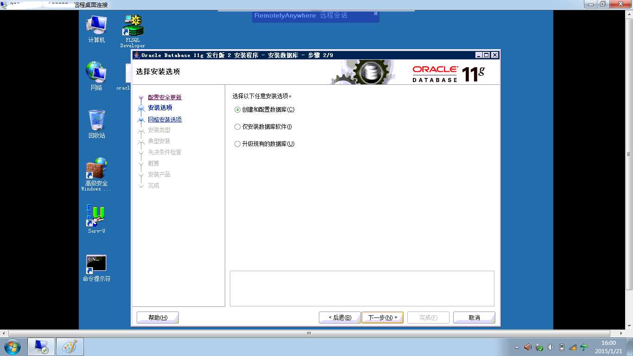Click horizontal scrollbar of remote desktop
The height and width of the screenshot is (356, 633).
(x=309, y=333)
